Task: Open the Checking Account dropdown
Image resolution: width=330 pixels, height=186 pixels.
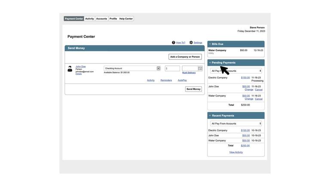Action: pos(132,68)
